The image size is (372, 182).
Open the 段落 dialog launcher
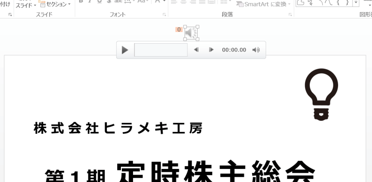[290, 15]
